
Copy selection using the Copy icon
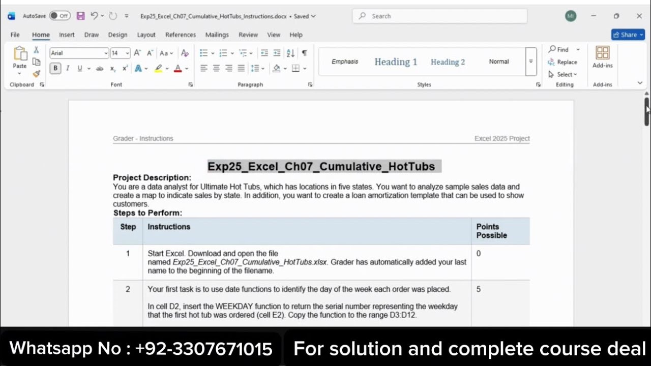coord(36,62)
